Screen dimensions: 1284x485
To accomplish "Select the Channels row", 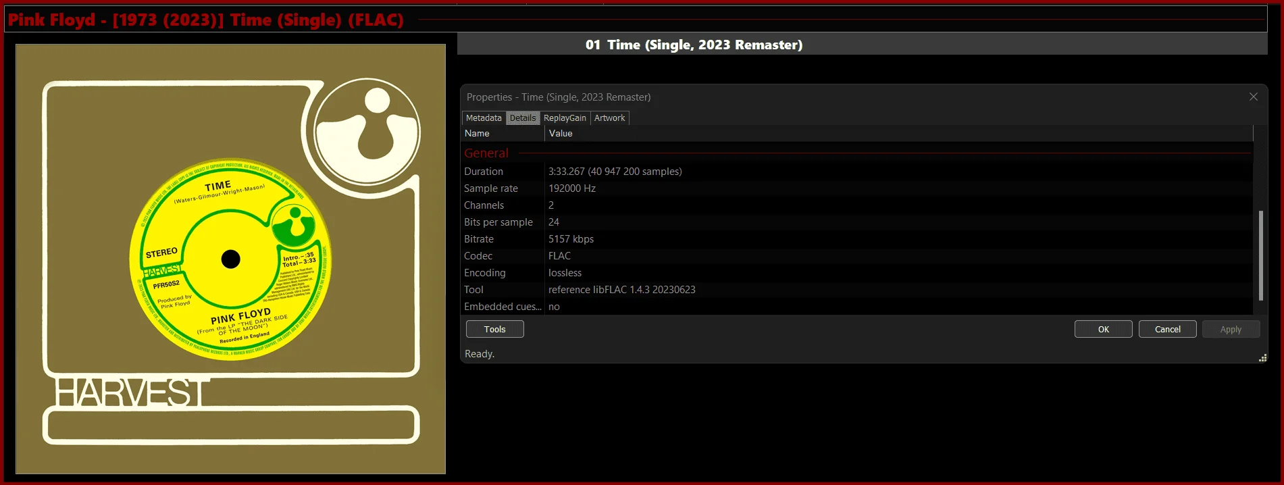I will pyautogui.click(x=857, y=205).
